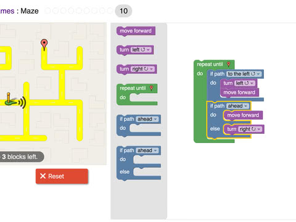Open workspace turn right dropdown in else branch
This screenshot has height=222, width=296.
pos(250,129)
